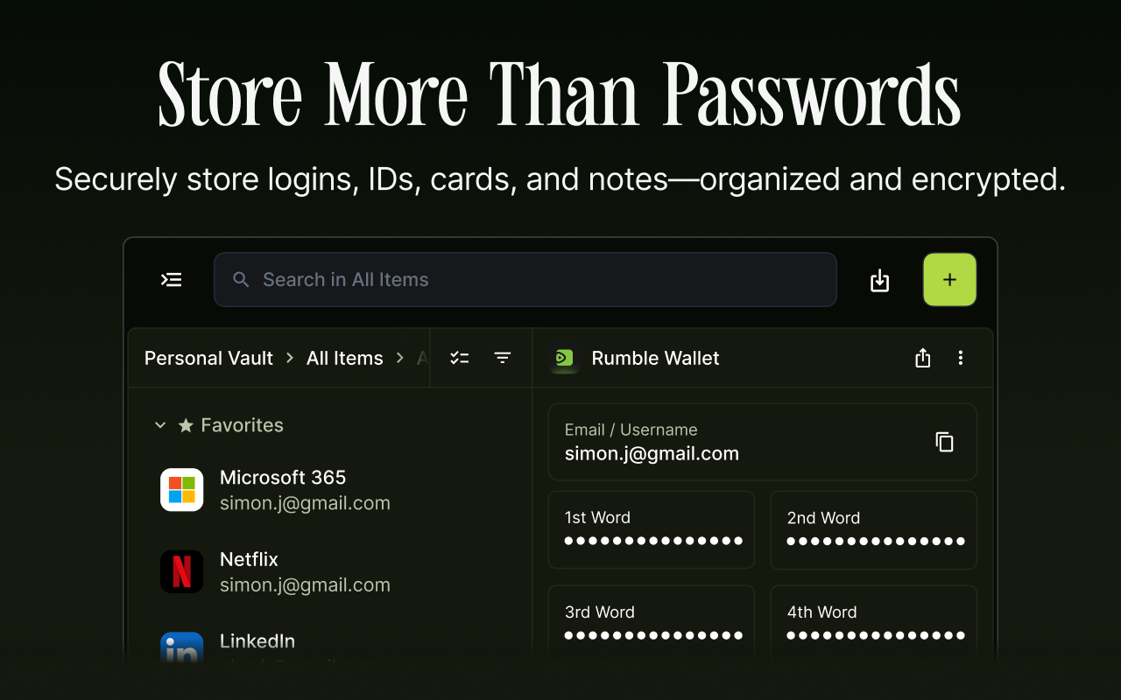Reveal the 4th Word field
The image size is (1121, 700).
873,622
